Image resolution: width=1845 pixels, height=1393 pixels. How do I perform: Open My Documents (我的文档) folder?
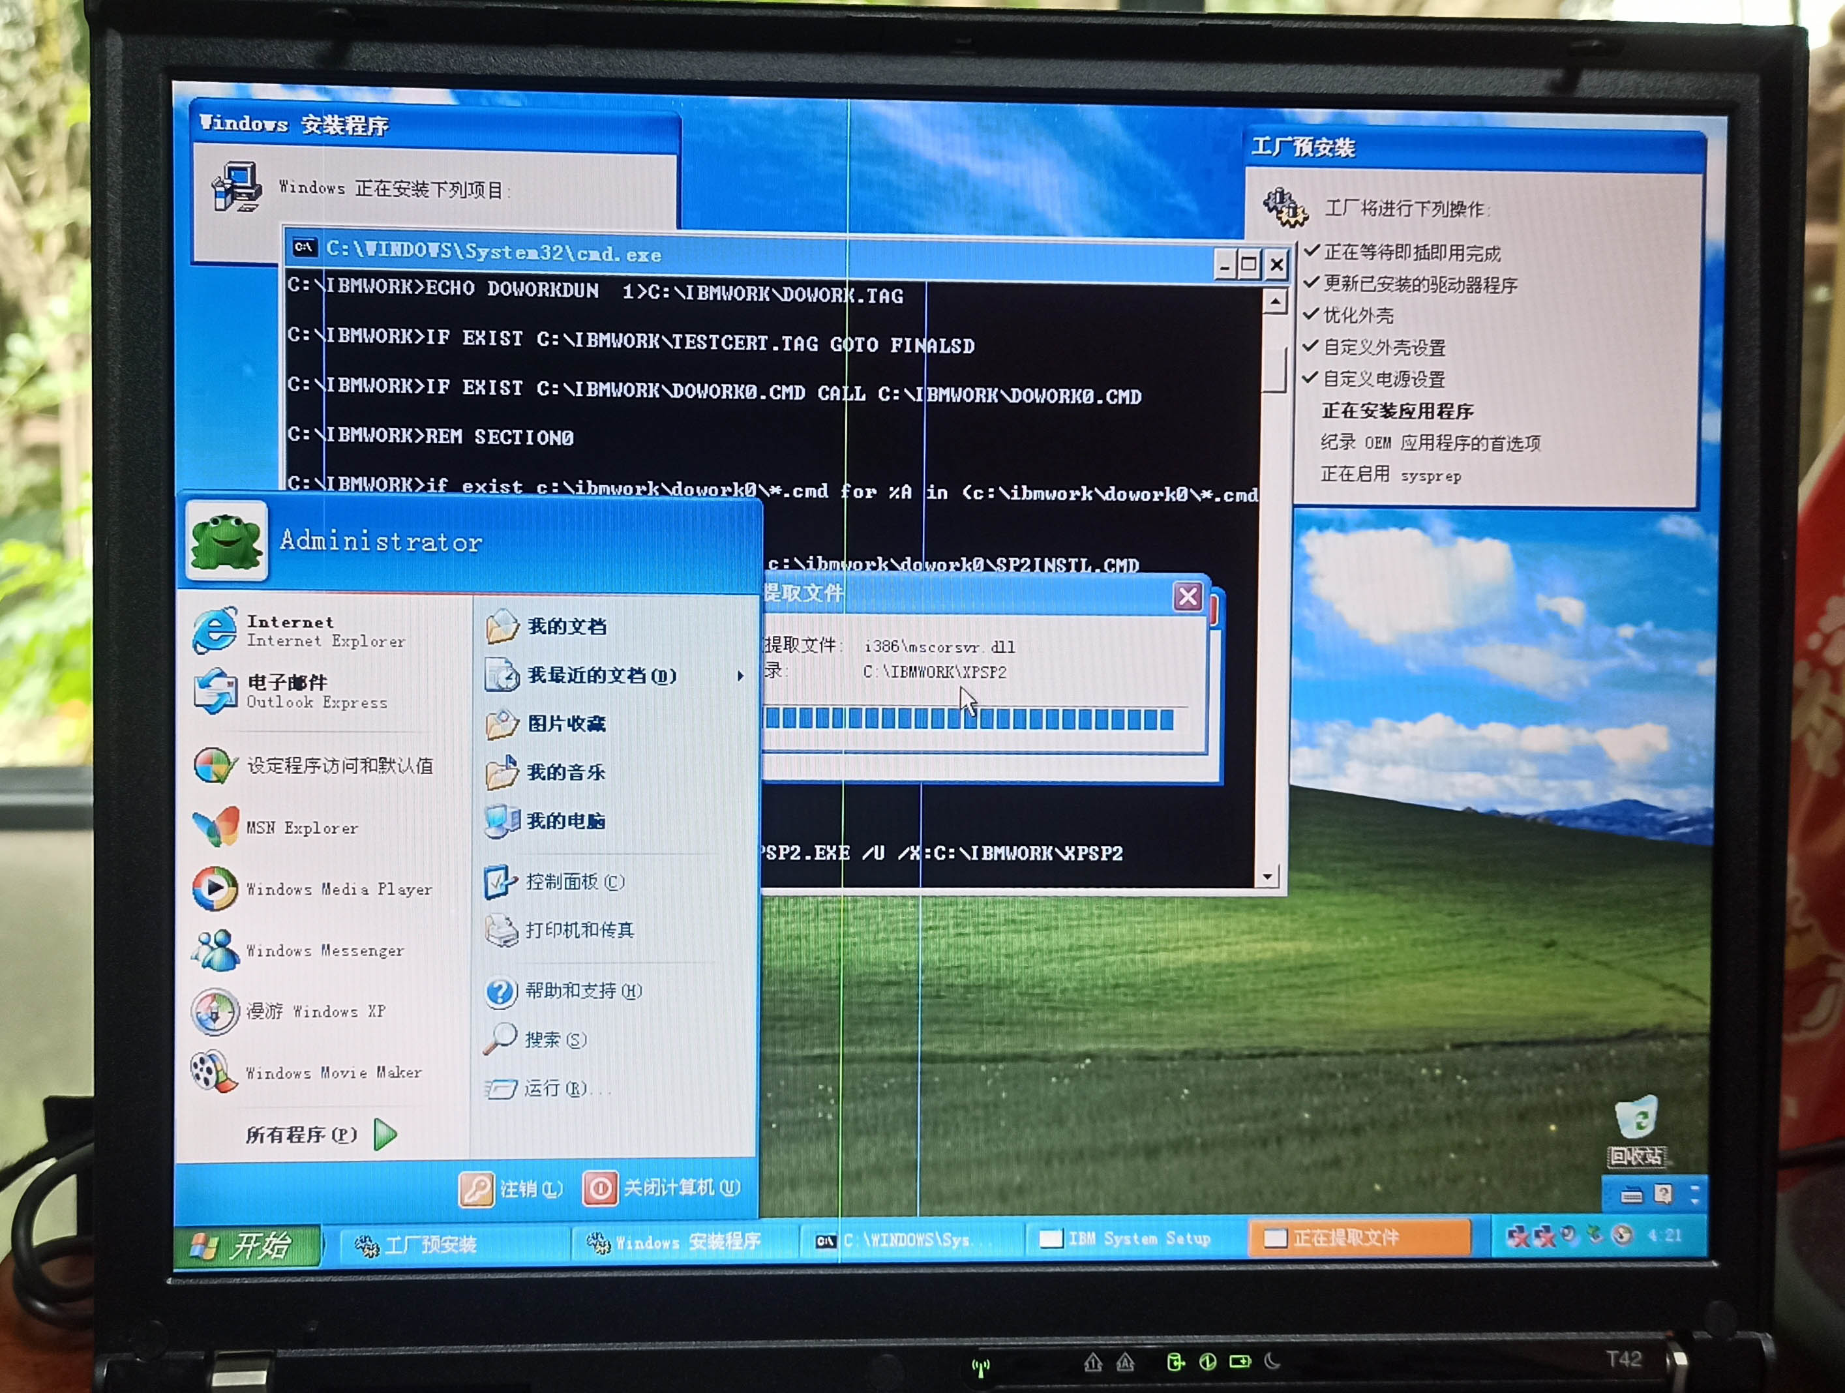click(547, 627)
